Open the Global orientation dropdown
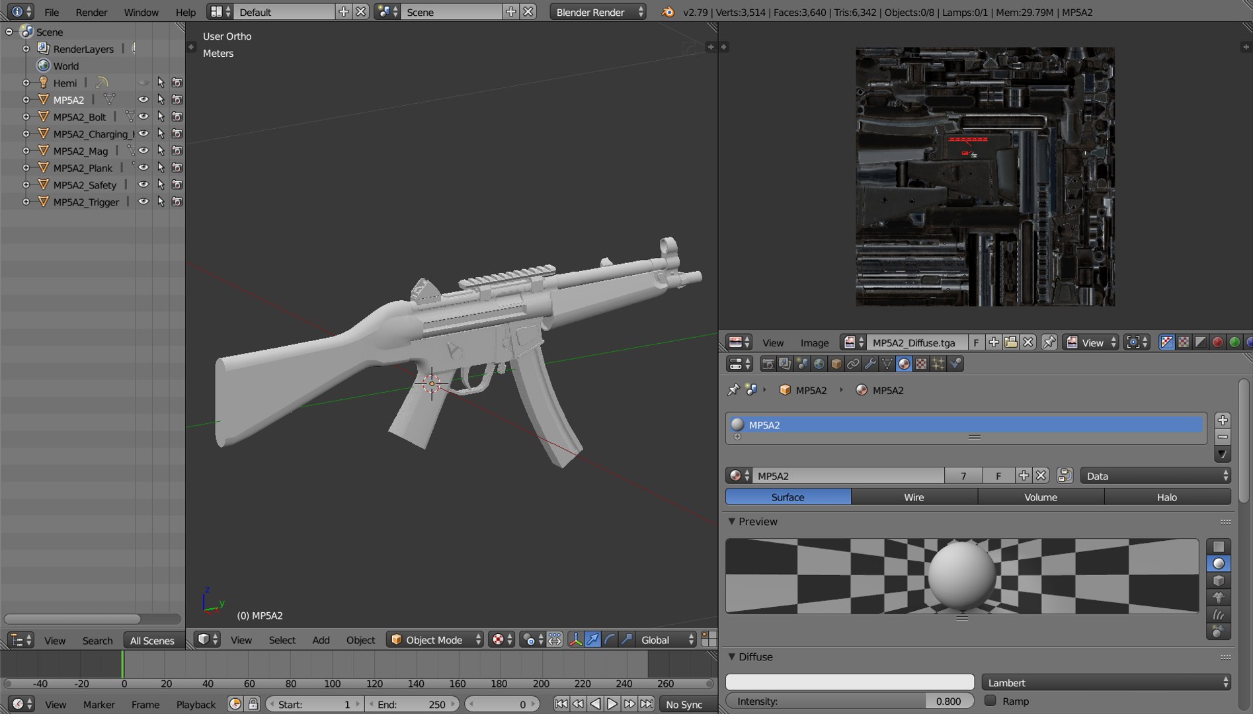Screen dimensions: 1253x714 click(x=667, y=639)
